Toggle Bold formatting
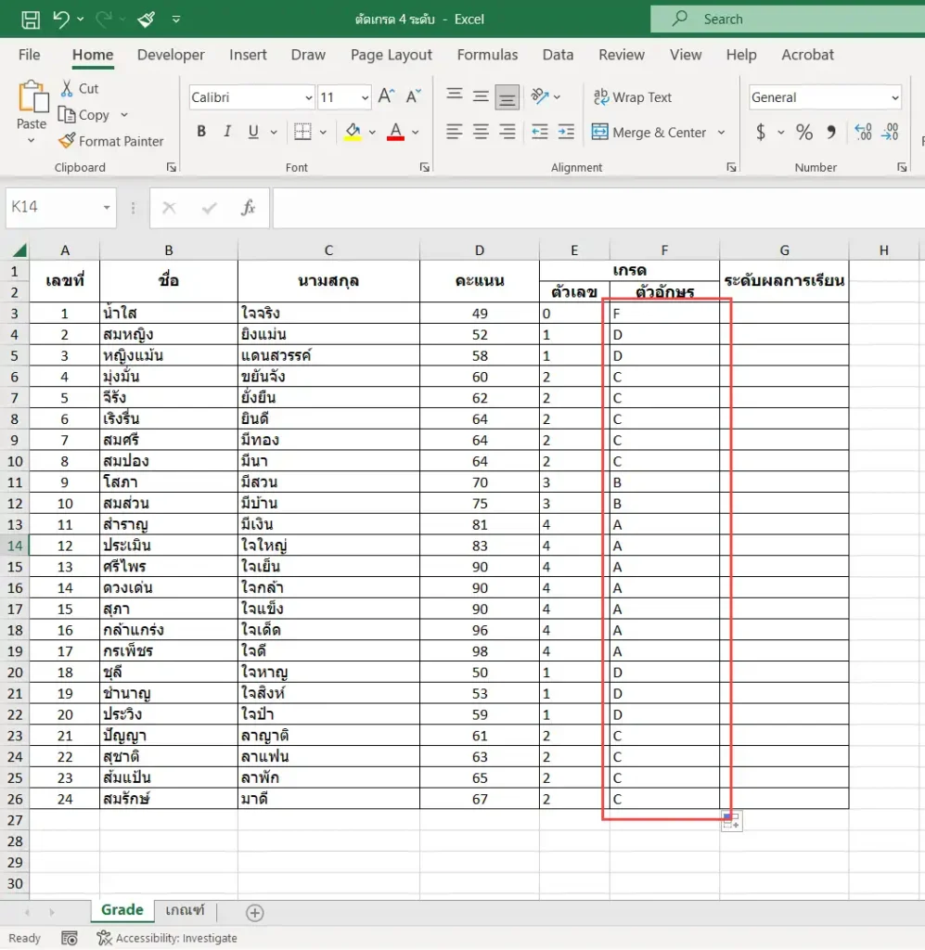Image resolution: width=925 pixels, height=950 pixels. click(201, 132)
